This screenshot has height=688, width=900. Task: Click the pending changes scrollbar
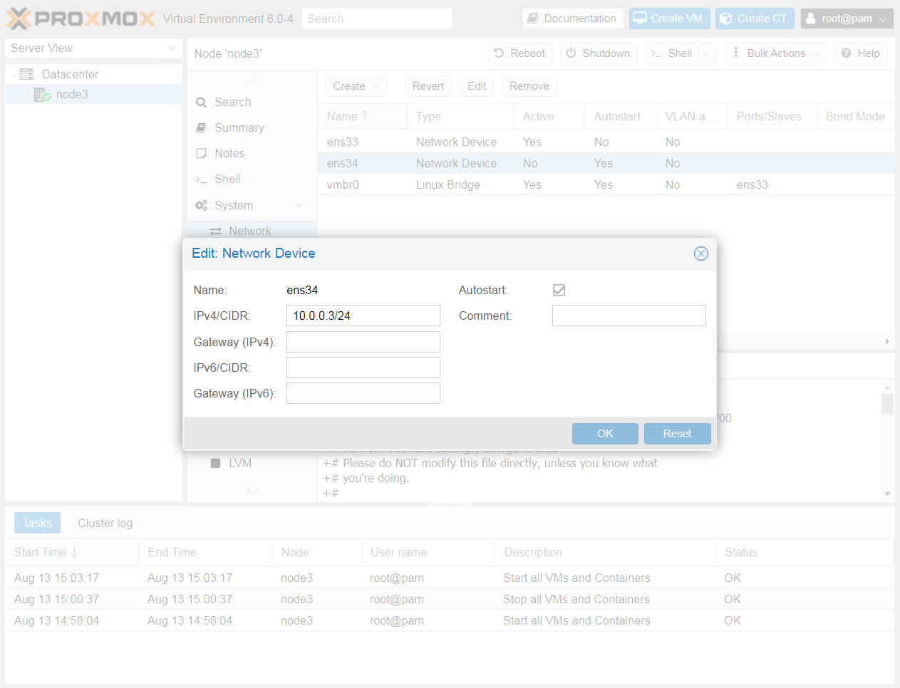coord(887,404)
